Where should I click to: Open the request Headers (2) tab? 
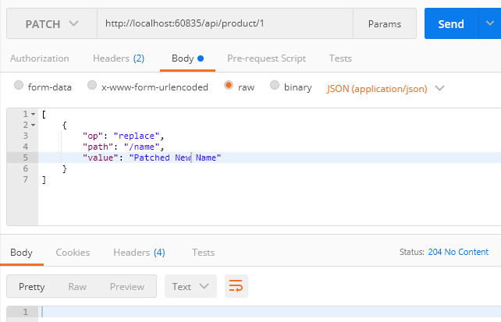pyautogui.click(x=118, y=58)
